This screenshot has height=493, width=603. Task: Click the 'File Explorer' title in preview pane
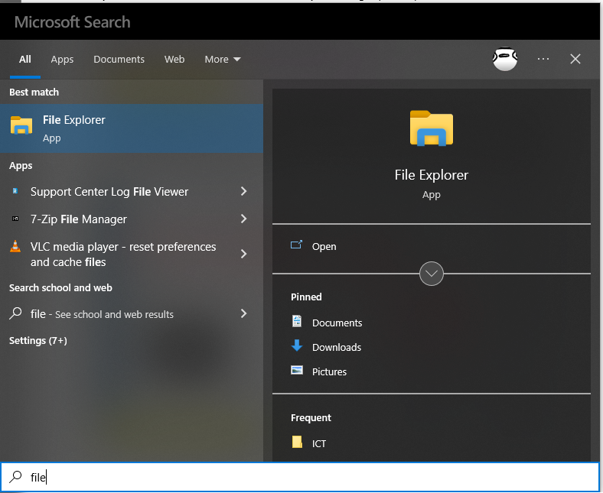click(x=431, y=175)
